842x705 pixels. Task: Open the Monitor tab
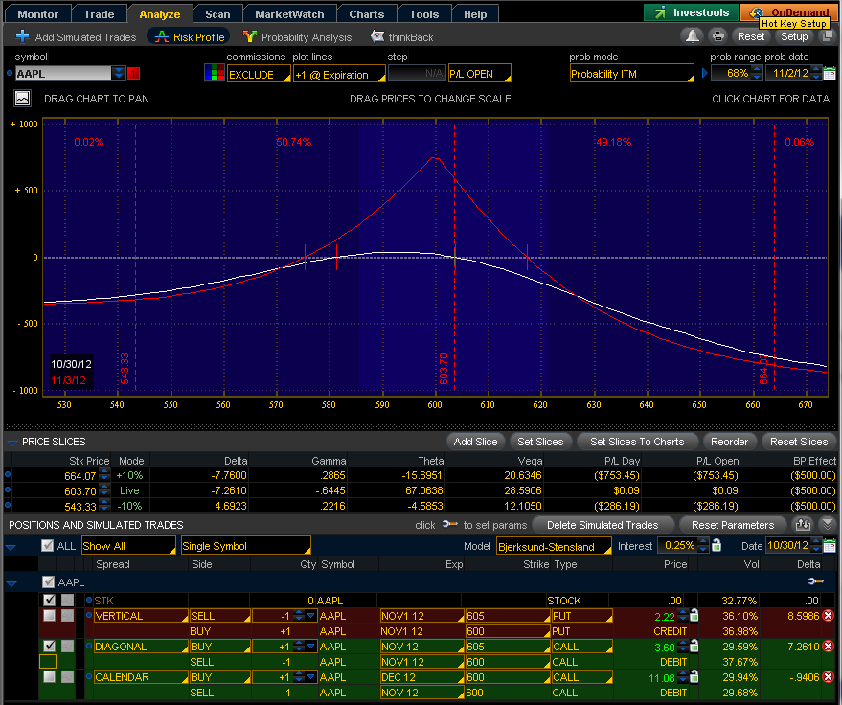pyautogui.click(x=37, y=14)
